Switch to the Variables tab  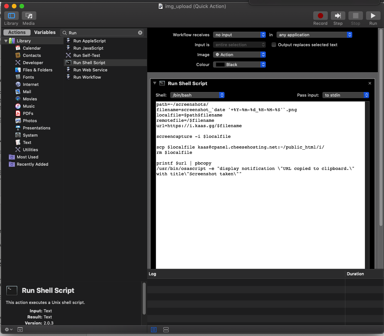45,32
